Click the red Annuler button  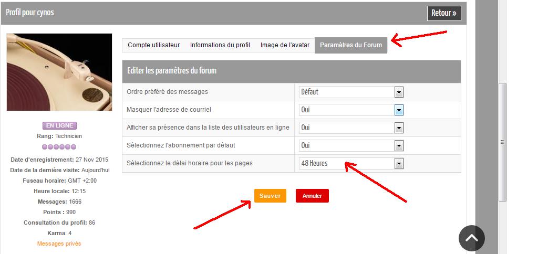coord(312,196)
